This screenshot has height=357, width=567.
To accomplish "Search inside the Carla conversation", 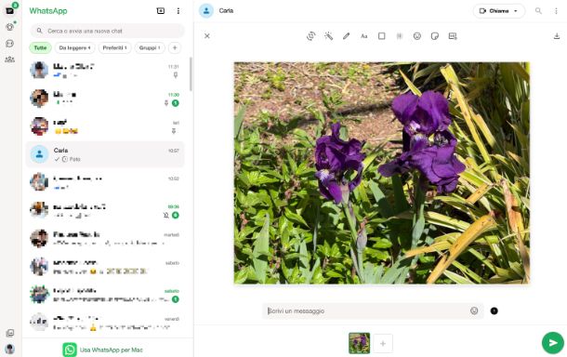I will pyautogui.click(x=538, y=11).
